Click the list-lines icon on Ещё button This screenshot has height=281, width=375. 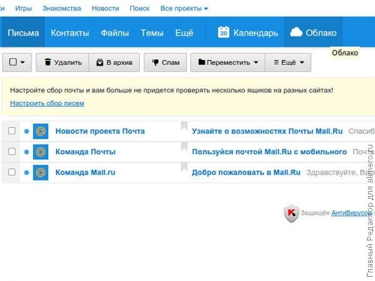[x=276, y=62]
